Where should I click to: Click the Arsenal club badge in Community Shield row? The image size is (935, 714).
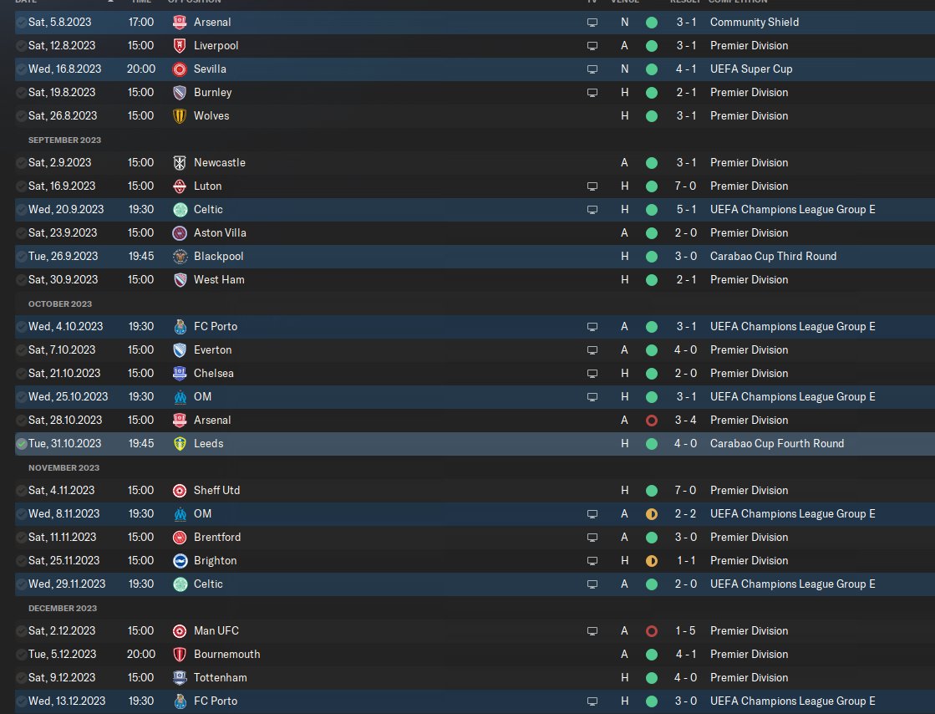point(180,22)
